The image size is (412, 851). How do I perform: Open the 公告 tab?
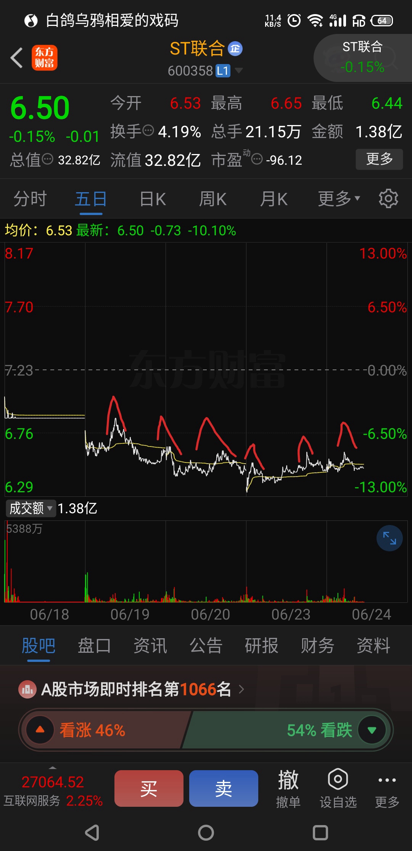206,646
